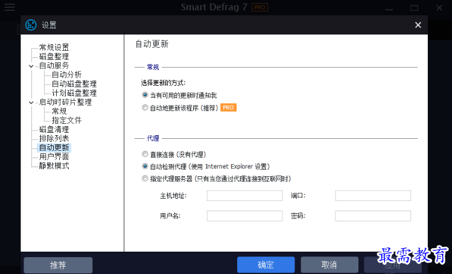
Task: Close the 设置 dialog with the X
Action: (x=418, y=25)
